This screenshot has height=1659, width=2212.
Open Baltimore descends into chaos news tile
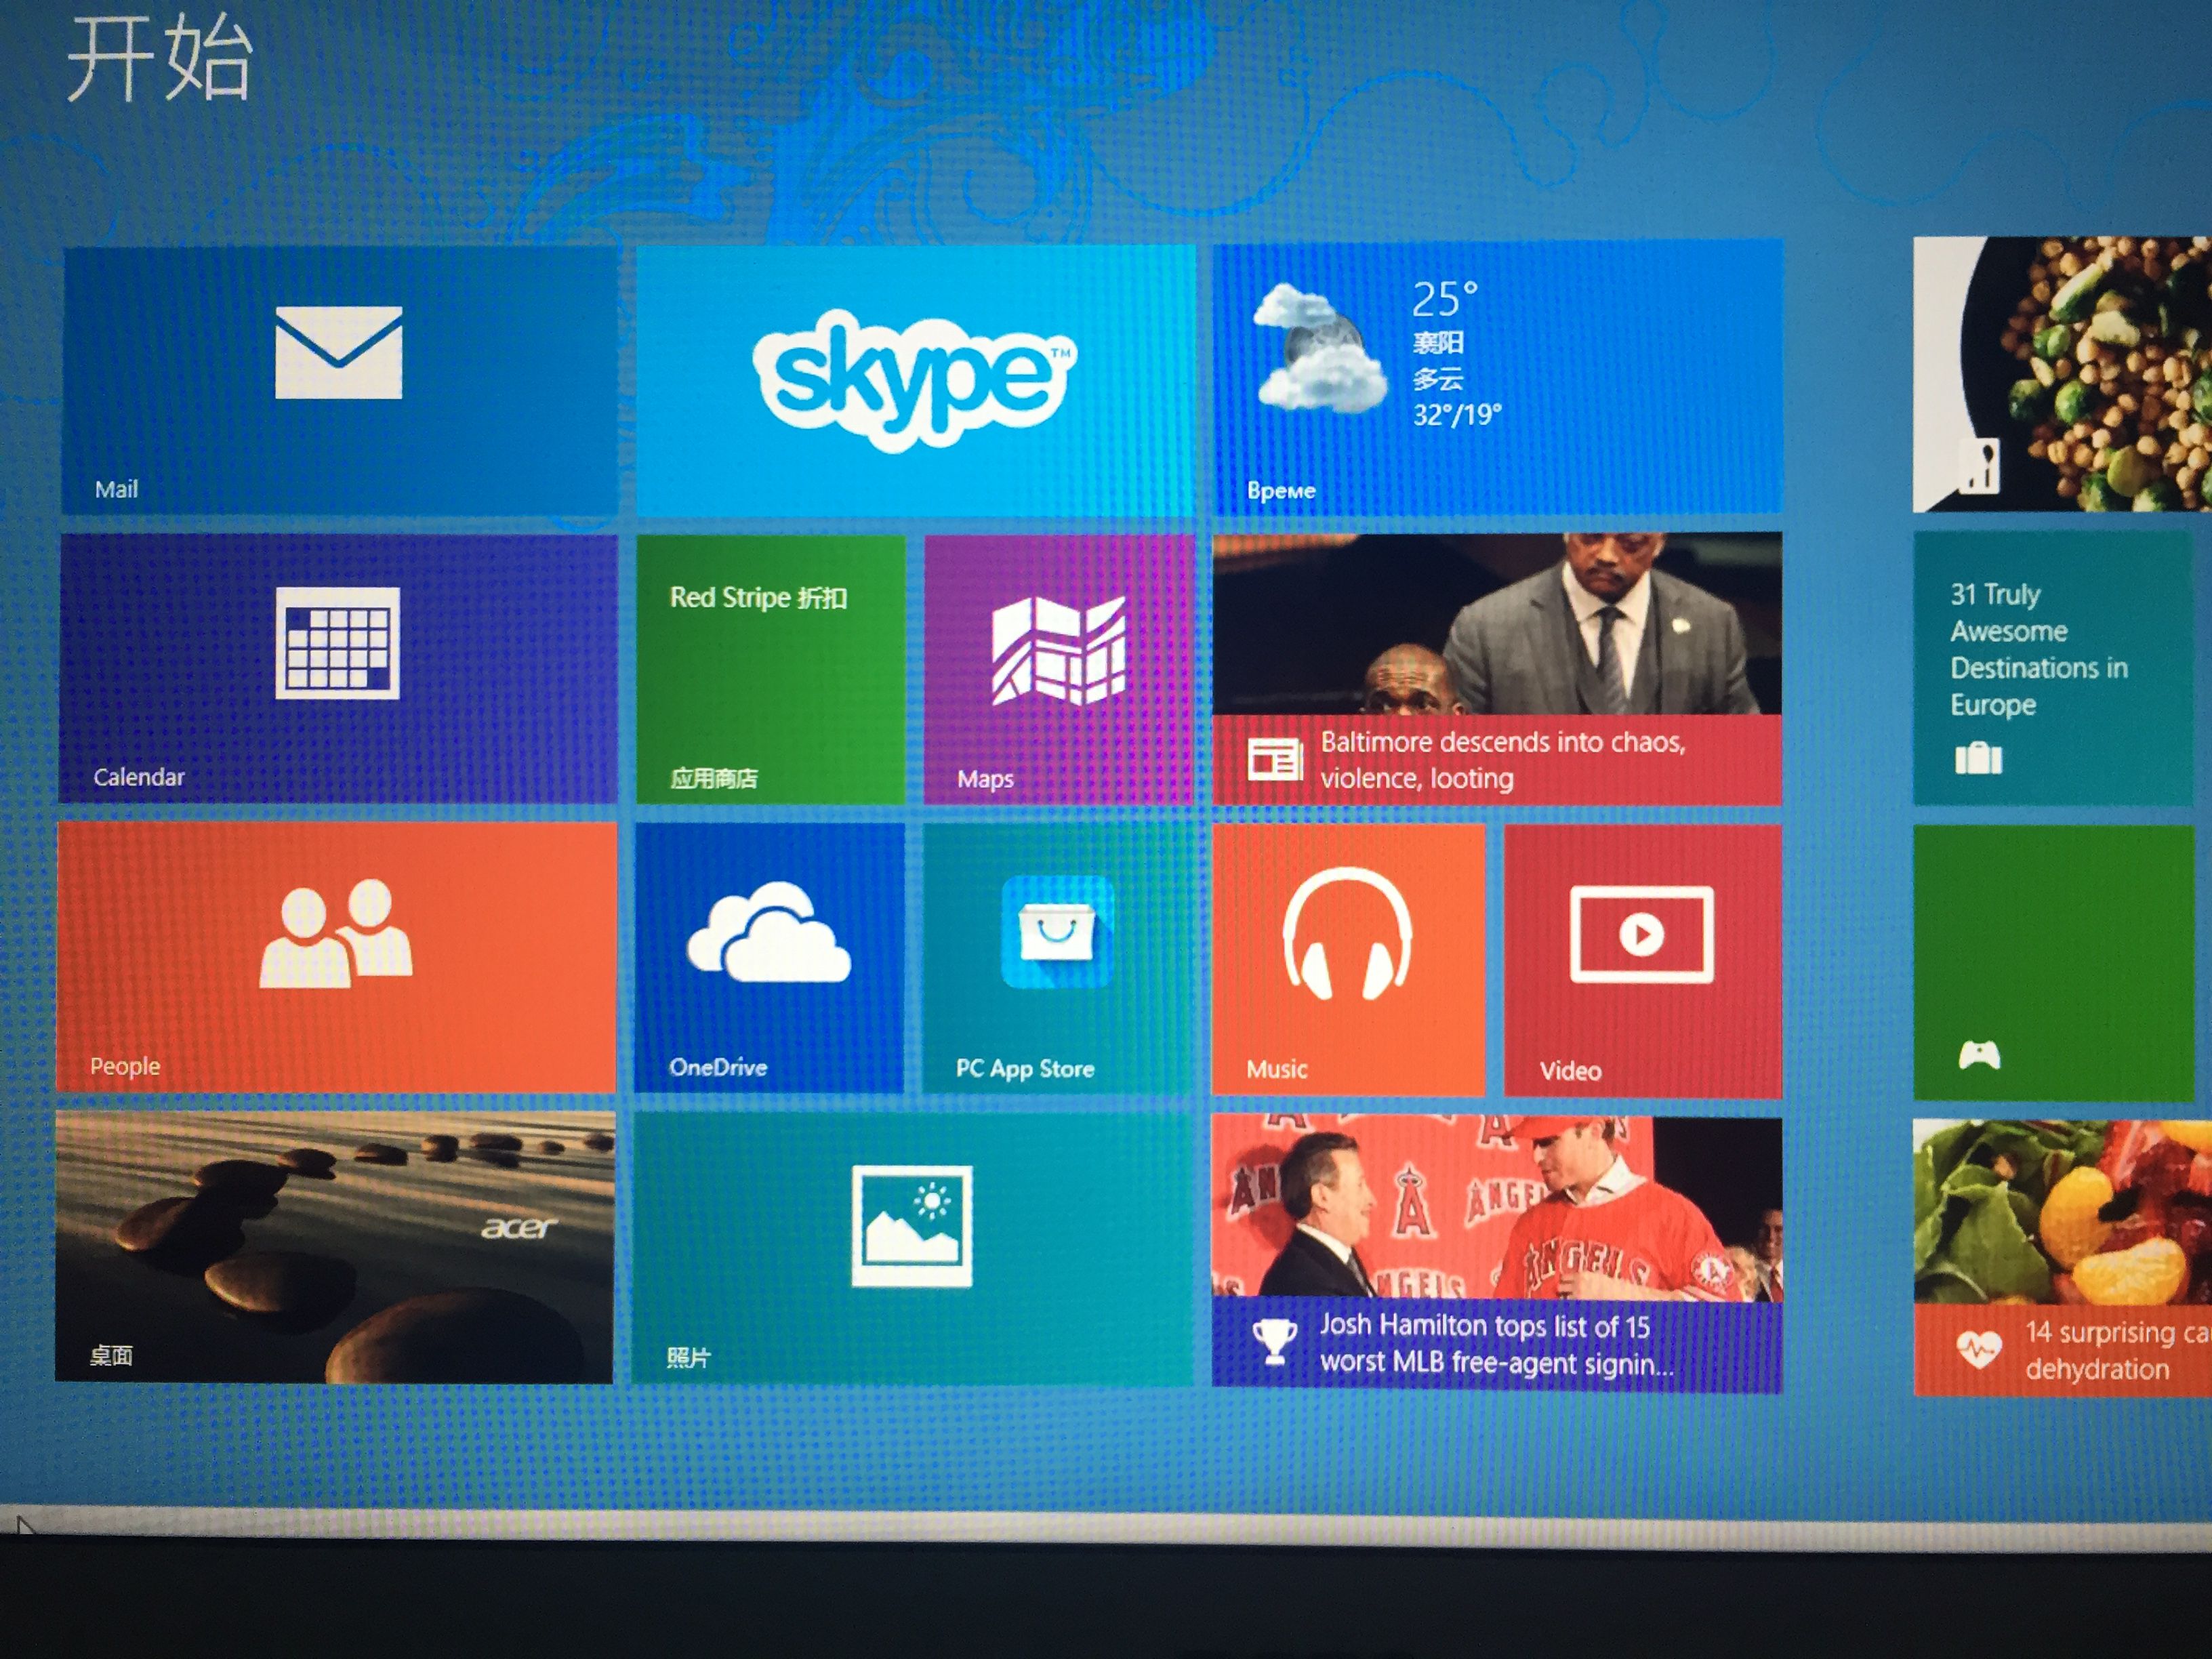[1497, 668]
